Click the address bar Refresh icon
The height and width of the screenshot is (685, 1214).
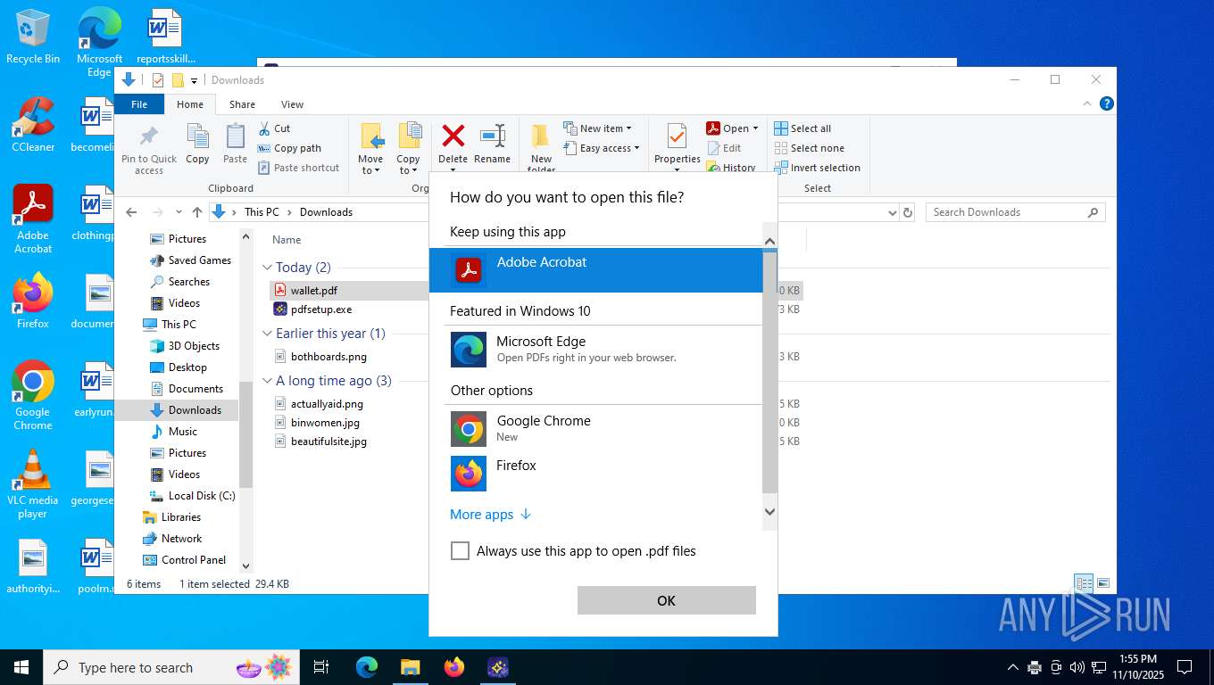(908, 212)
